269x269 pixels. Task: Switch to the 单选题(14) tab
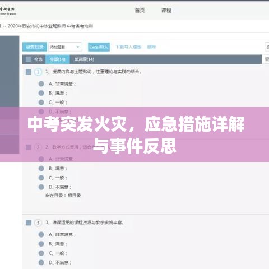[x=84, y=59]
